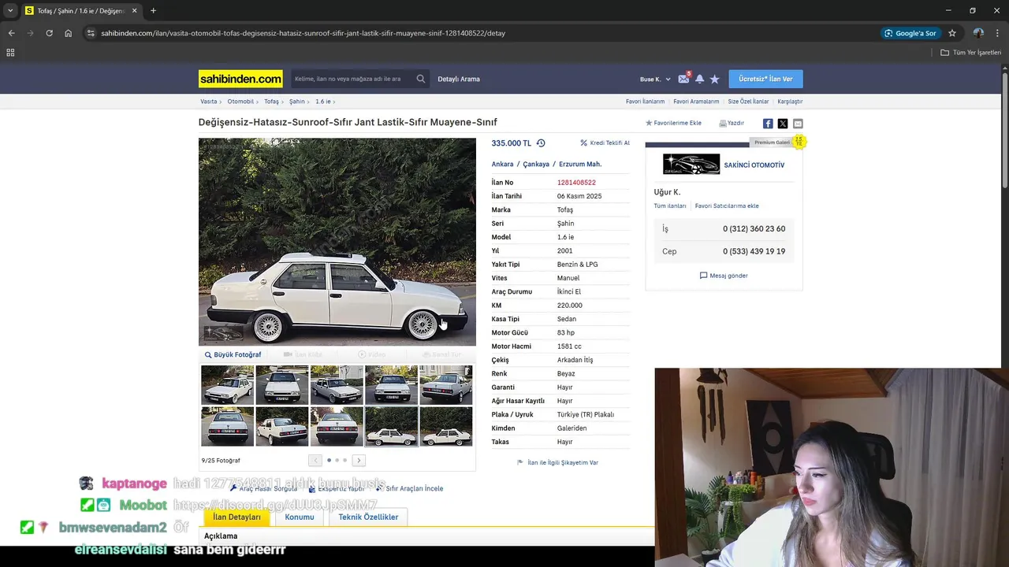Open last thumbnail in first row
The width and height of the screenshot is (1009, 567).
click(x=446, y=384)
